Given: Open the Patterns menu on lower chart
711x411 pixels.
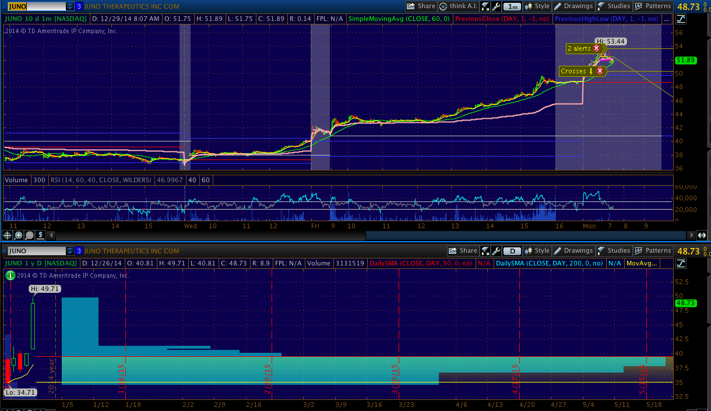Looking at the screenshot, I should coord(653,251).
